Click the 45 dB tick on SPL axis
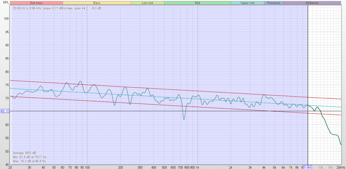 tap(7, 164)
